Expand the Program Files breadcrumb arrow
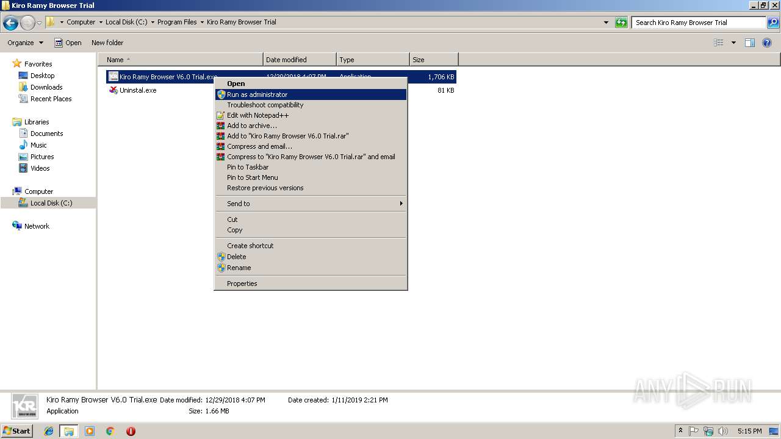781x439 pixels. coord(202,22)
